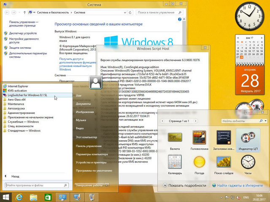Click the Найти программы и файлы search box

tap(37, 185)
